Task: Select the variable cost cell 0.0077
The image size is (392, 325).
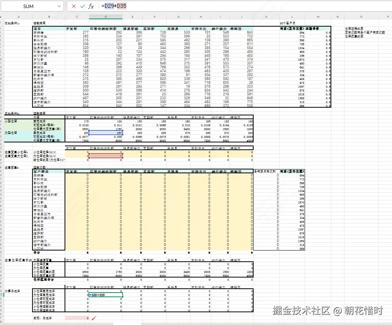Action: coord(77,137)
